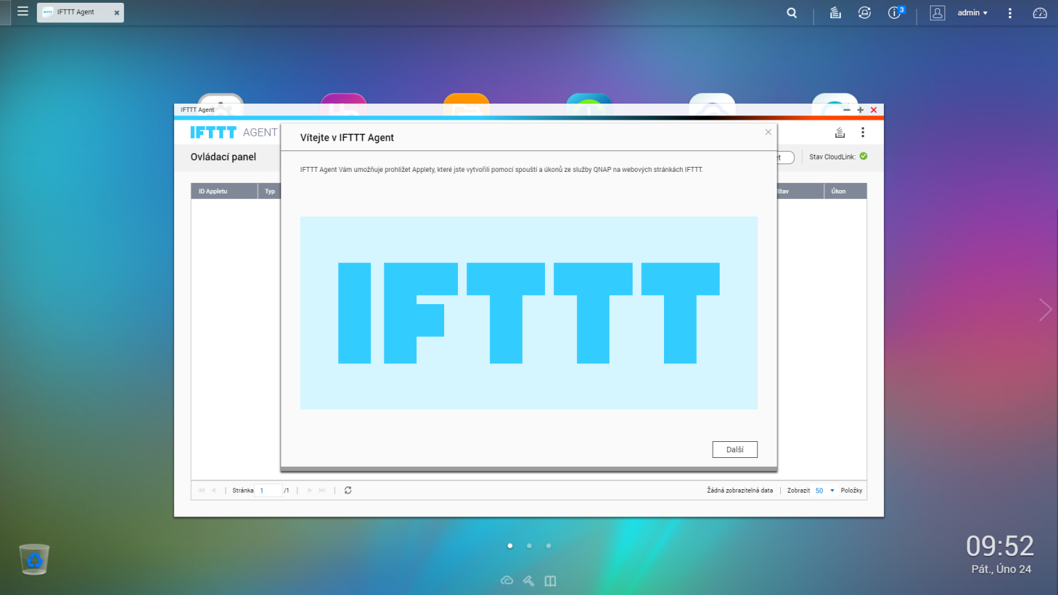Open event notifications info icon

[896, 13]
